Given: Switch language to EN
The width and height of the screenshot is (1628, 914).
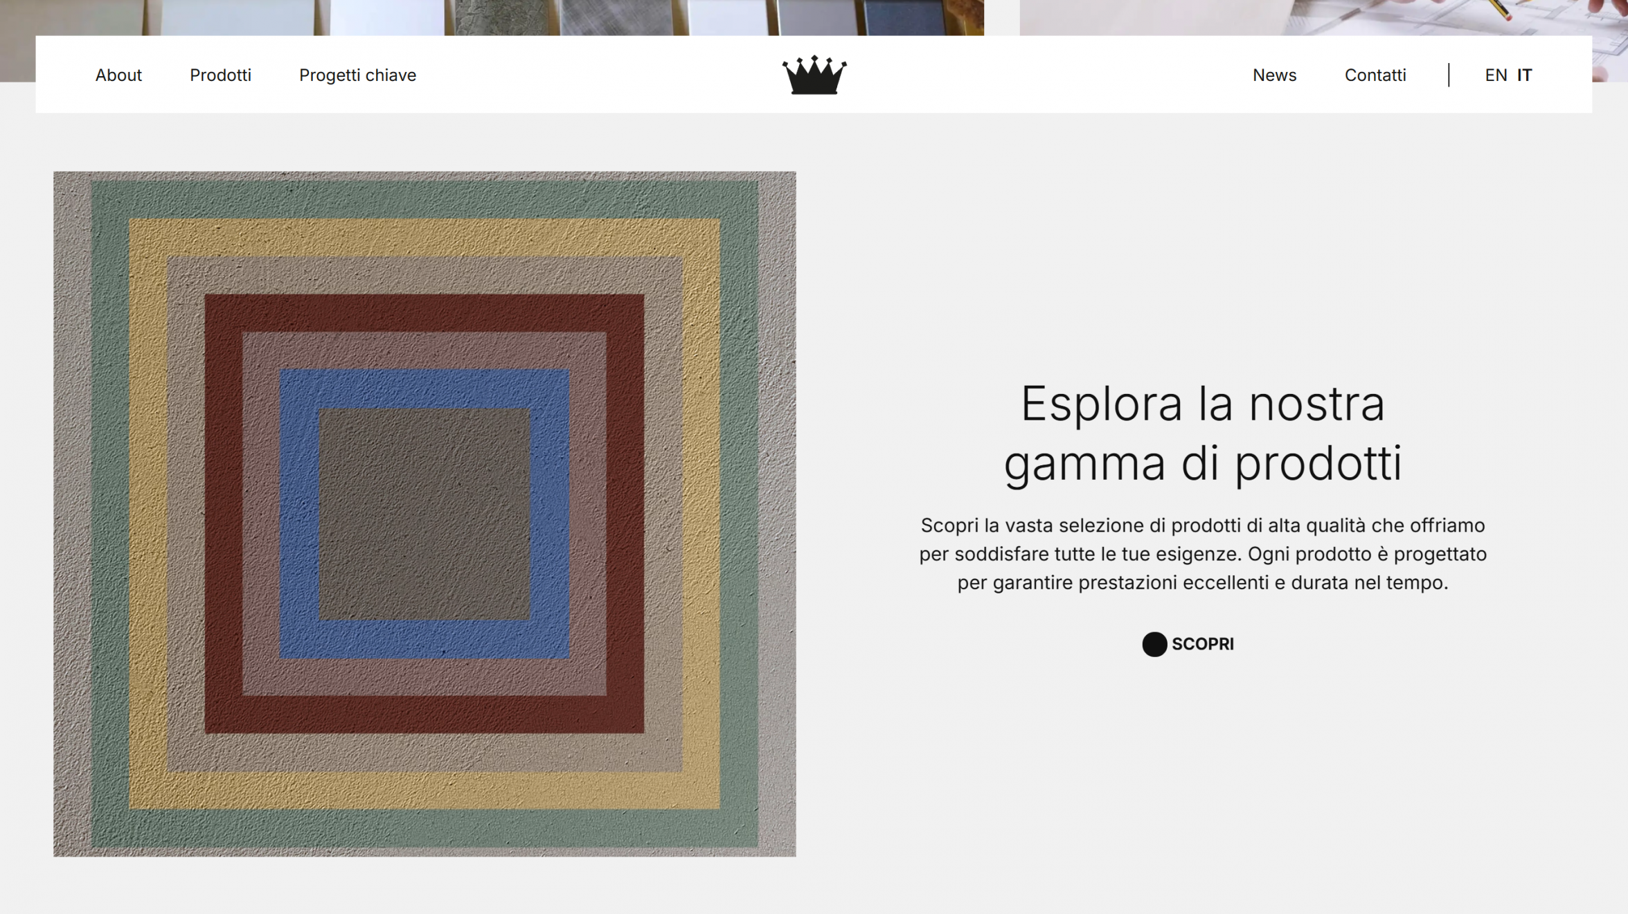Looking at the screenshot, I should (x=1496, y=75).
